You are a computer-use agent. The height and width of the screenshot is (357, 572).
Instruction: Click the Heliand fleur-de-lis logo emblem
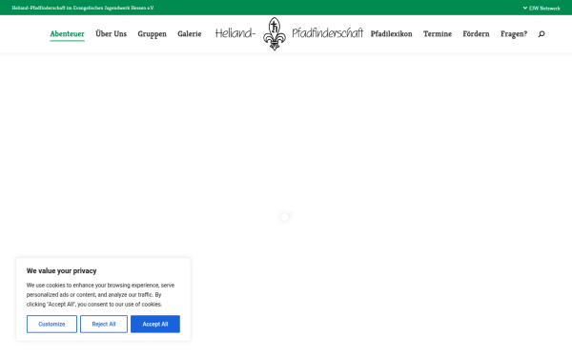(x=275, y=34)
